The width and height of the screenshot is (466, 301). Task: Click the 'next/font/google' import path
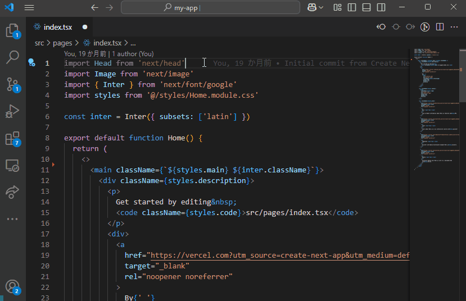click(x=198, y=85)
